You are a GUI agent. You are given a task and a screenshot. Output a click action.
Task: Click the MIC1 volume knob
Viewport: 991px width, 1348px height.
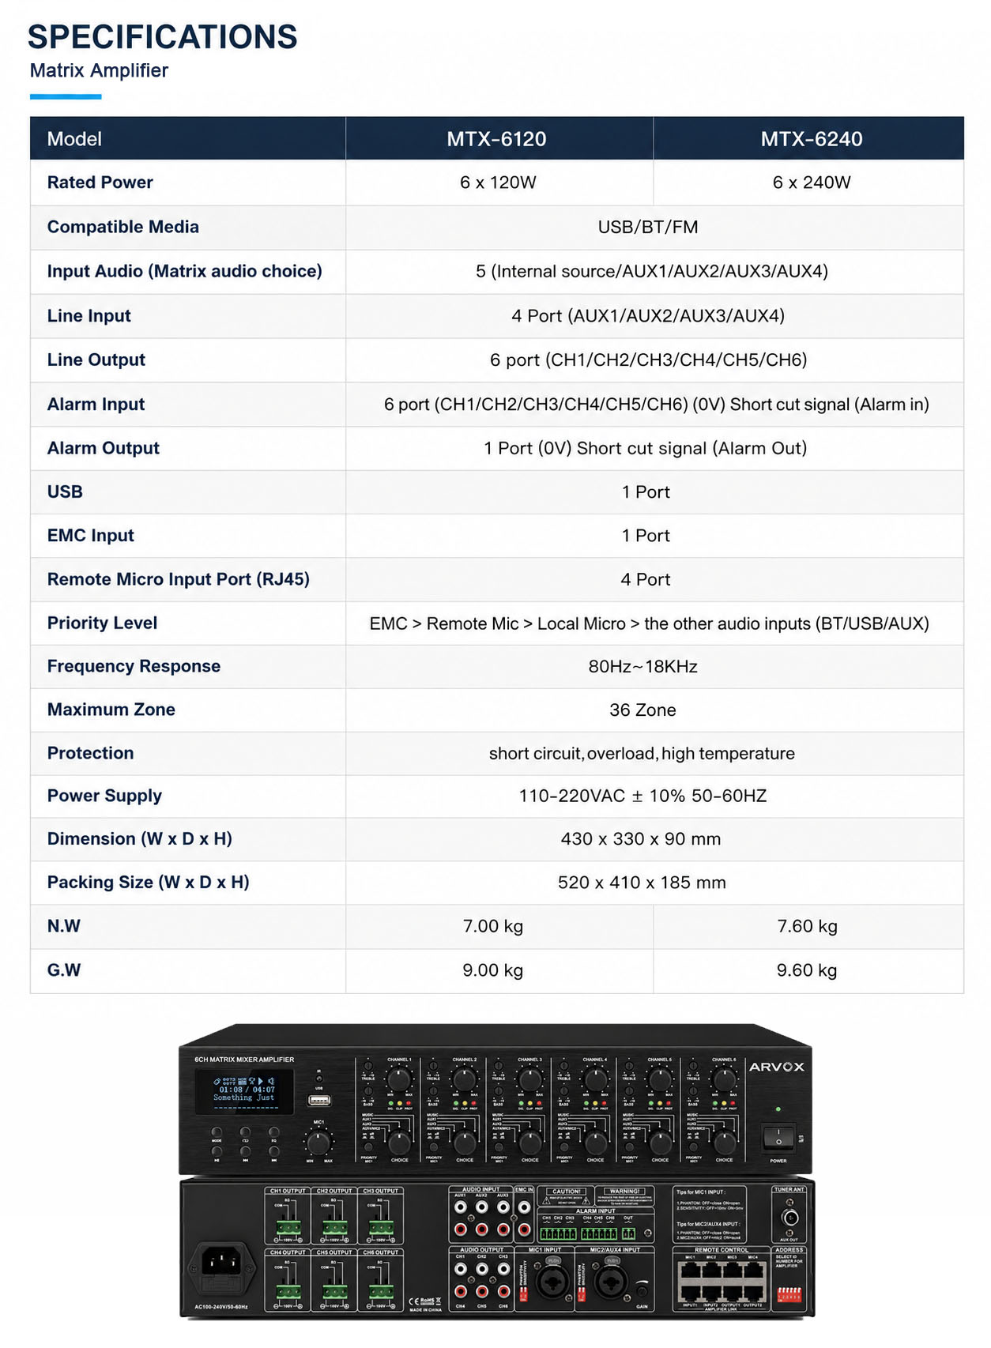tap(318, 1143)
